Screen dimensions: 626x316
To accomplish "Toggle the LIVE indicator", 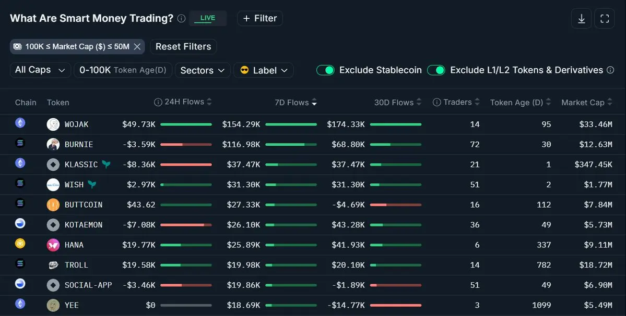I will [208, 18].
